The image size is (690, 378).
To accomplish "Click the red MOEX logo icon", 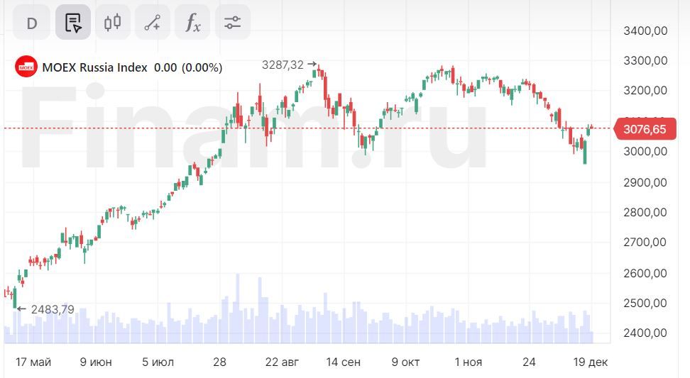I will click(26, 67).
